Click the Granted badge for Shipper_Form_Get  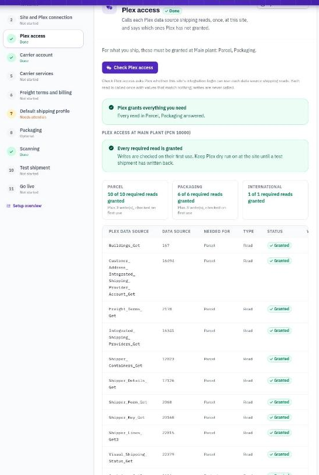pyautogui.click(x=279, y=402)
